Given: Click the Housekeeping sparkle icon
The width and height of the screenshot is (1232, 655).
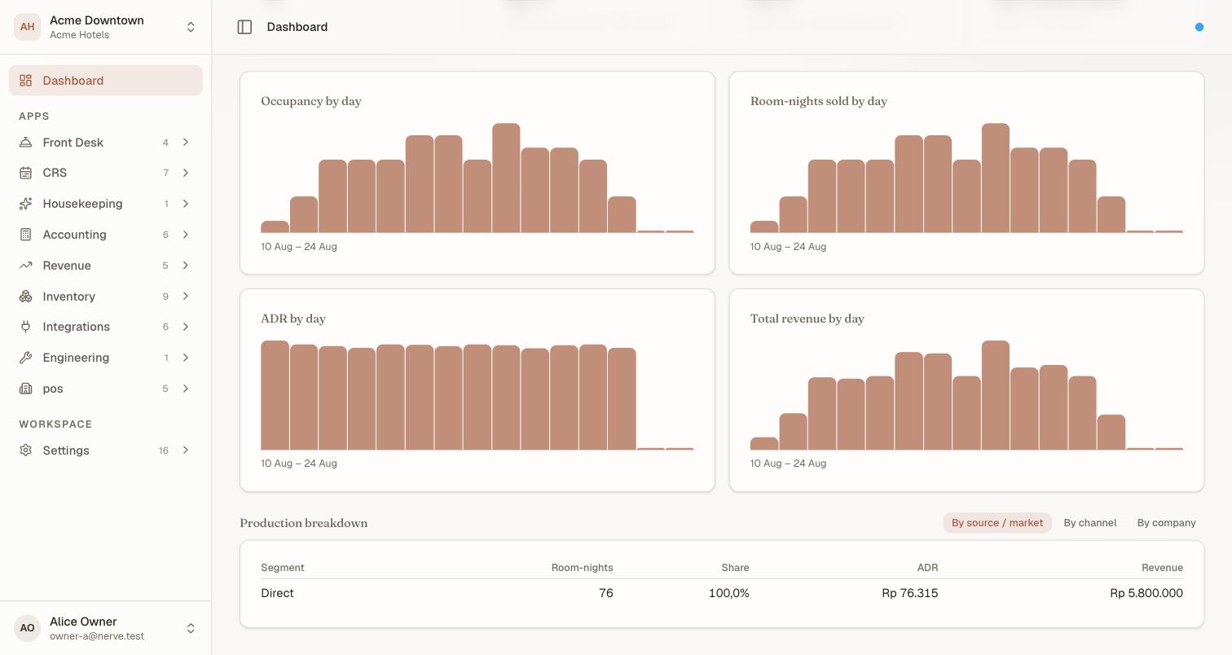Looking at the screenshot, I should (26, 204).
